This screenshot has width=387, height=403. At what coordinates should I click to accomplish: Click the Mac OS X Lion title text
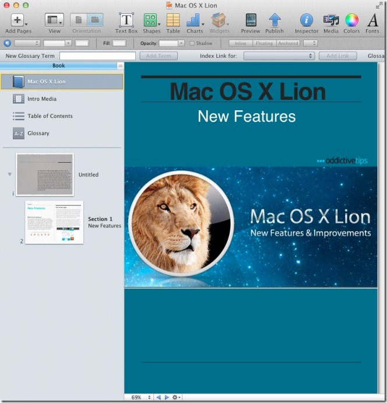point(248,91)
